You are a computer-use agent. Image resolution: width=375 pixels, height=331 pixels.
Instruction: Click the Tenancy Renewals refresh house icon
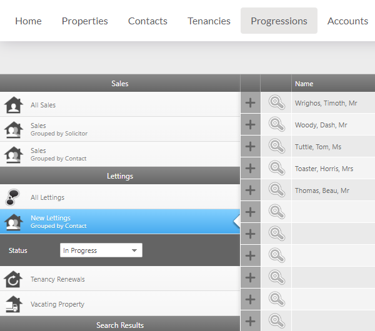pyautogui.click(x=13, y=279)
